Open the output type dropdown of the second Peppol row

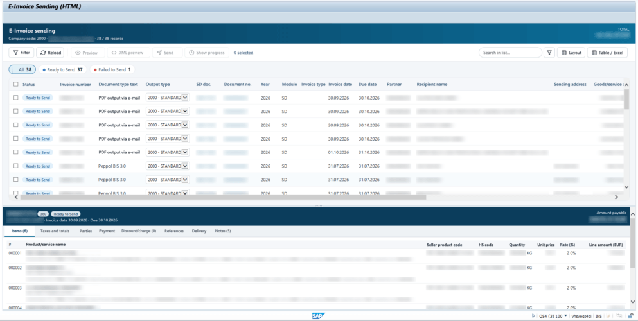[x=168, y=179]
